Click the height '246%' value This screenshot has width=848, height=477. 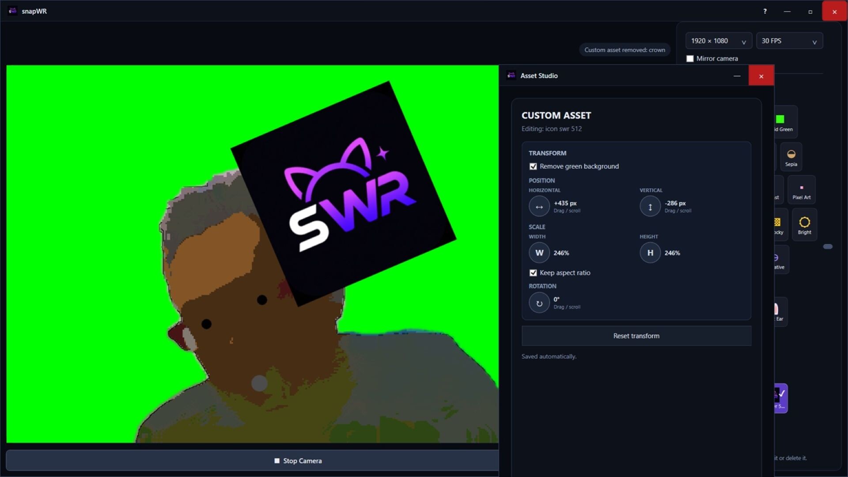point(672,253)
